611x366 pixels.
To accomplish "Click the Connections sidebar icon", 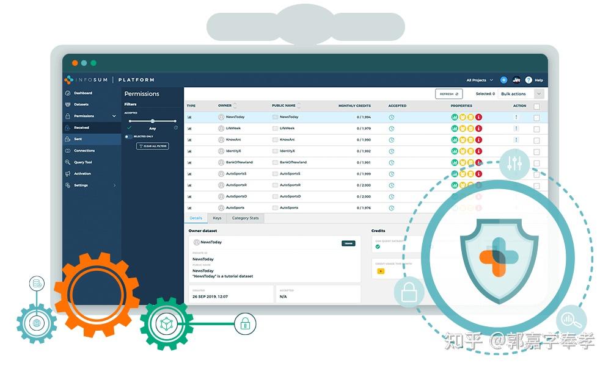I will tap(68, 151).
